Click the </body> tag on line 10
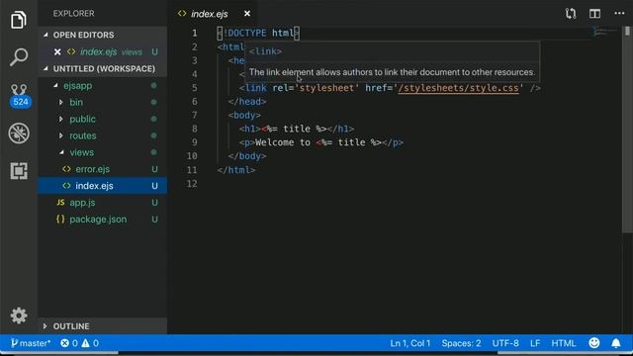The image size is (633, 356). pyautogui.click(x=247, y=156)
